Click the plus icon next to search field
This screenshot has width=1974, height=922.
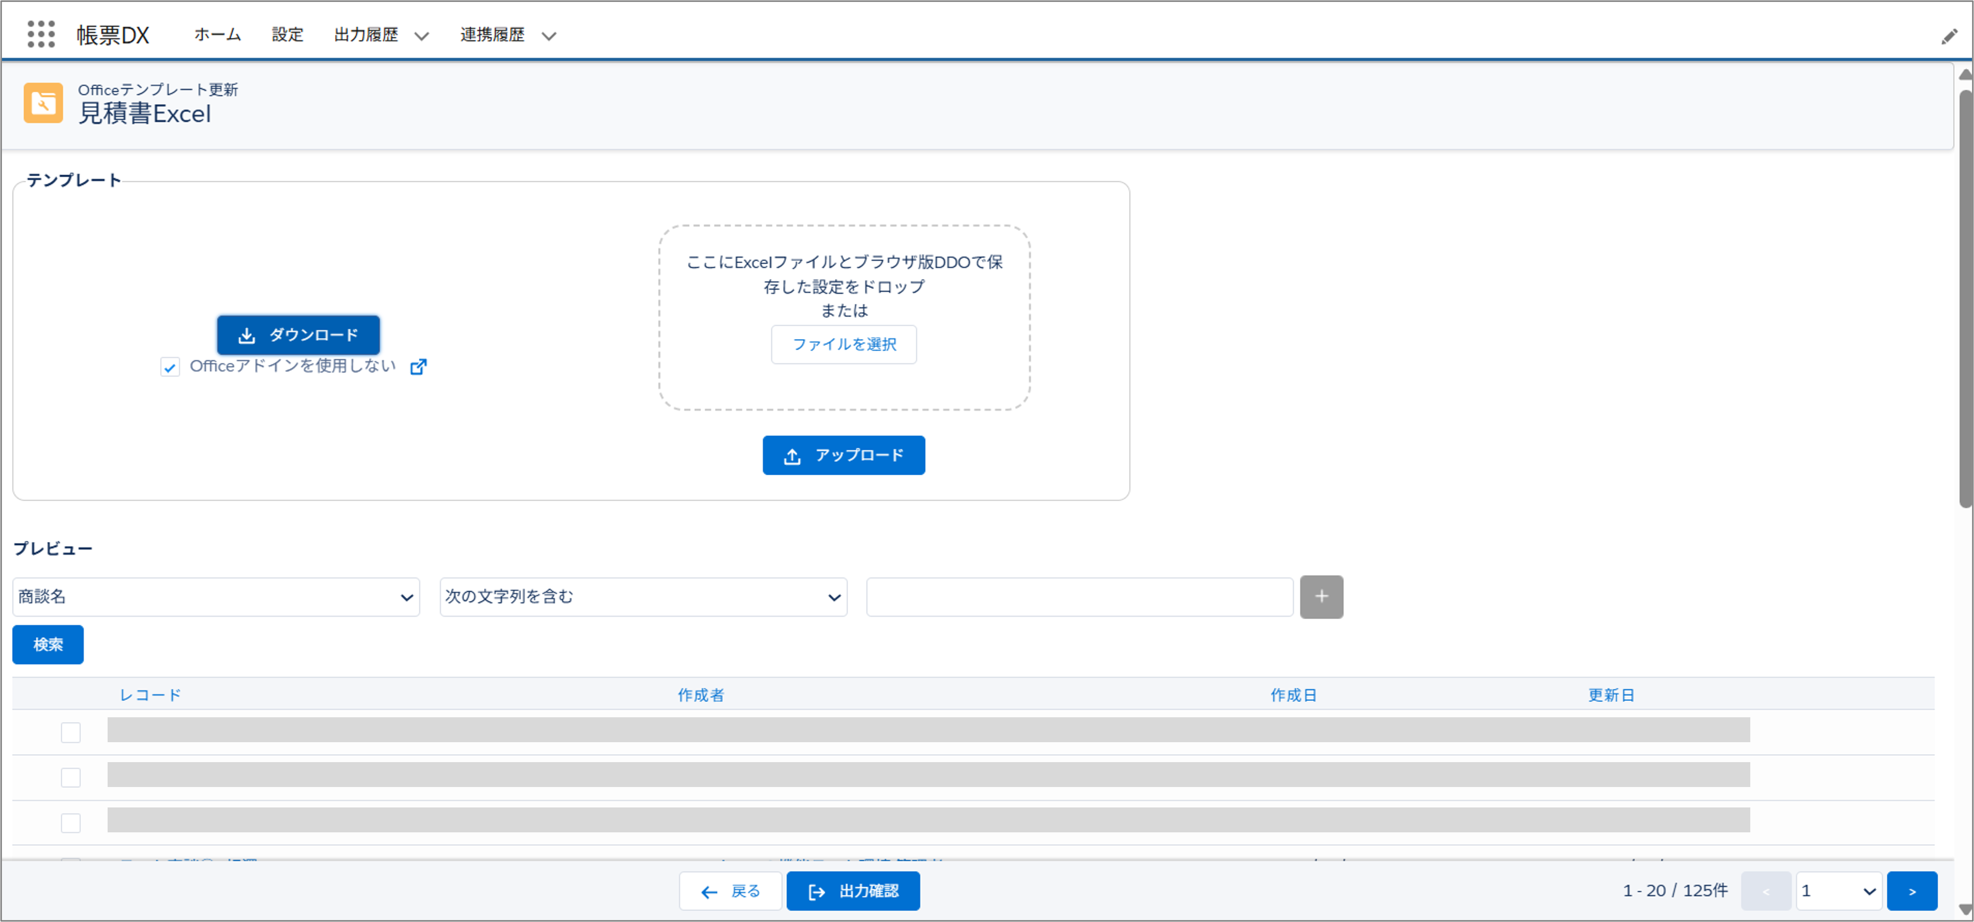coord(1321,596)
